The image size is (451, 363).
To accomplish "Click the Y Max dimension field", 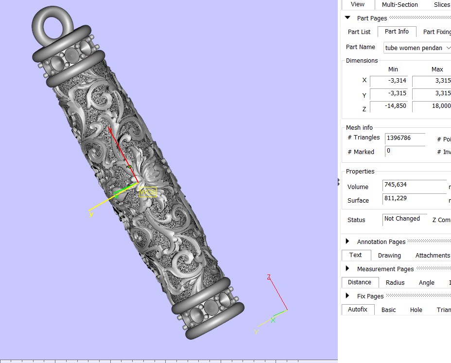I will click(x=432, y=93).
